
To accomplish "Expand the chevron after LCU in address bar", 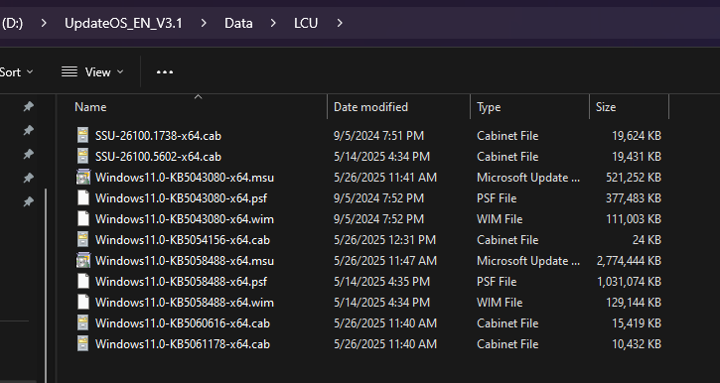I will [340, 23].
